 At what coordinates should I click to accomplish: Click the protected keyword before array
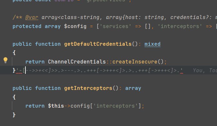27,26
